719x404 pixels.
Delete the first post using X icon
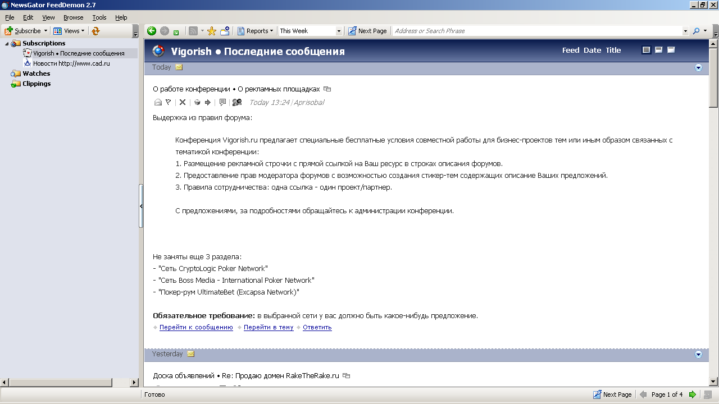point(183,102)
